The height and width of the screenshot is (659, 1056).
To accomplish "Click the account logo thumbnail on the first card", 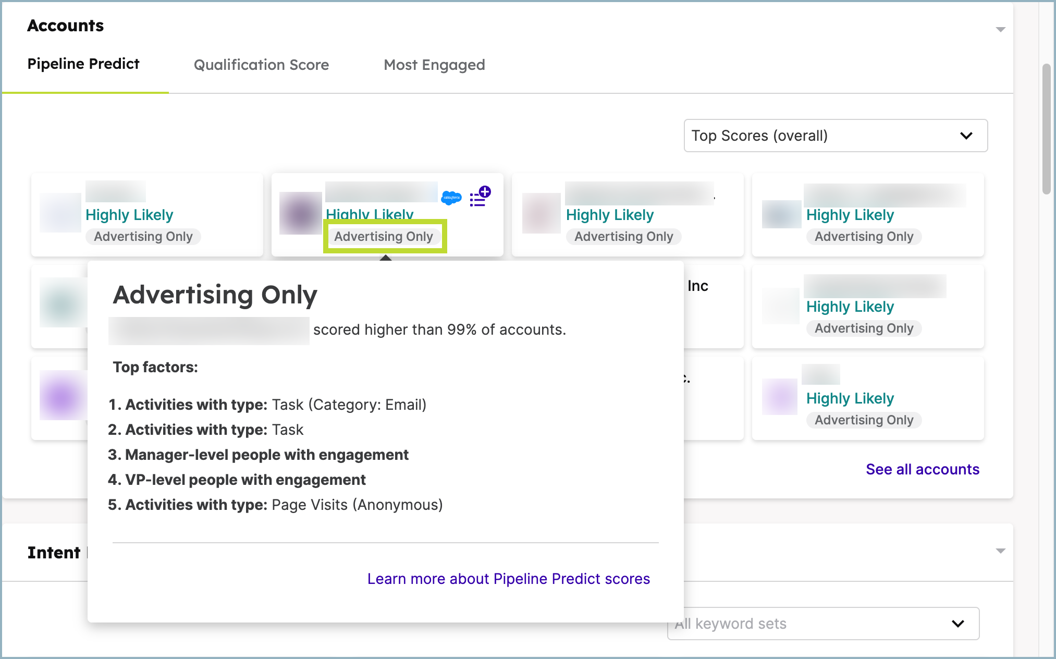I will tap(60, 213).
